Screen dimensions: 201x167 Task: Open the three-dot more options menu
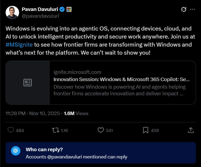(192, 9)
